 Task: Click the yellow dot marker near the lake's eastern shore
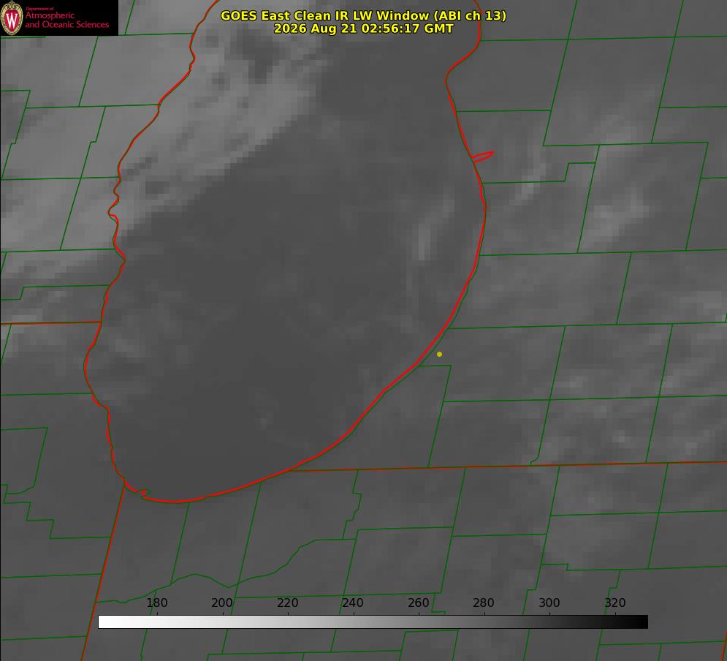[439, 354]
